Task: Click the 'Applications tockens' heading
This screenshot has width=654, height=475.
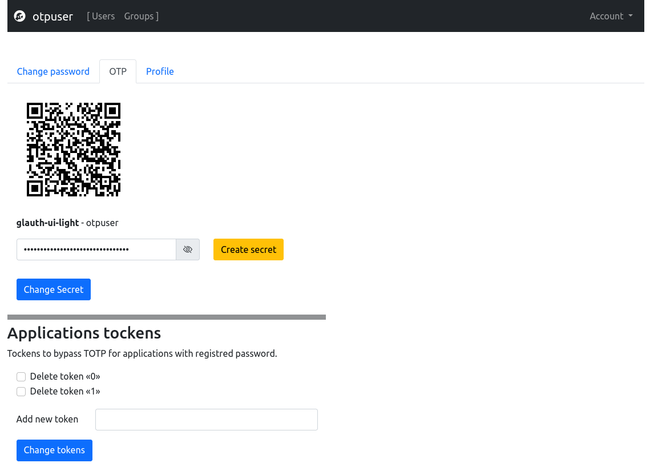Action: [84, 333]
